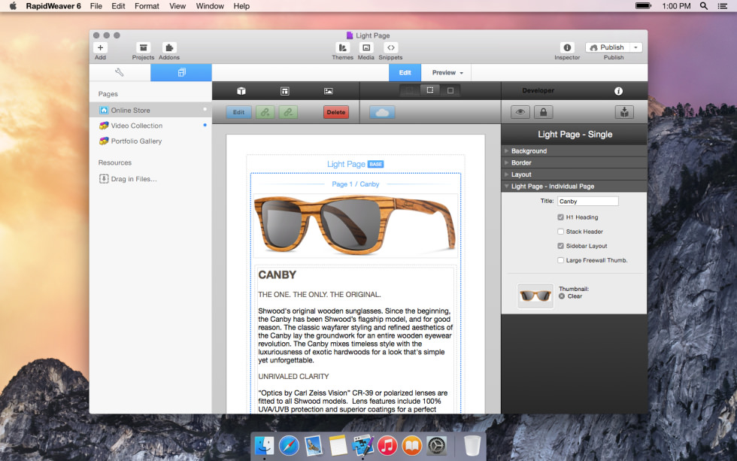The image size is (737, 461).
Task: Open the Inspector info icon
Action: [x=567, y=47]
